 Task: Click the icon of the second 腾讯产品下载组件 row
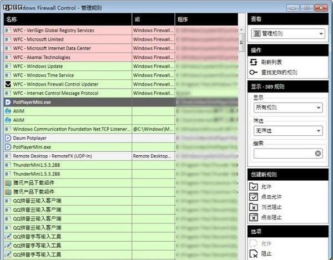tap(8, 192)
